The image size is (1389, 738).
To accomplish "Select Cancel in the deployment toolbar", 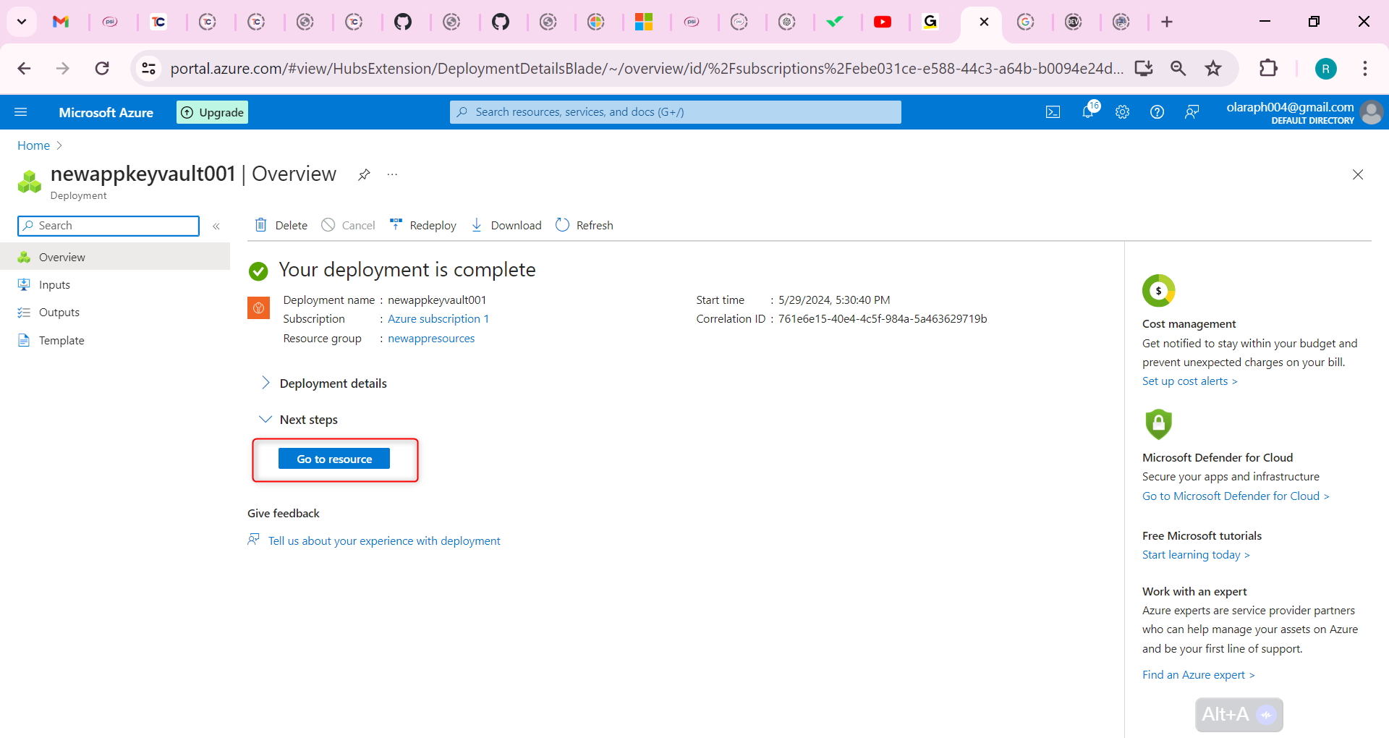I will (348, 225).
